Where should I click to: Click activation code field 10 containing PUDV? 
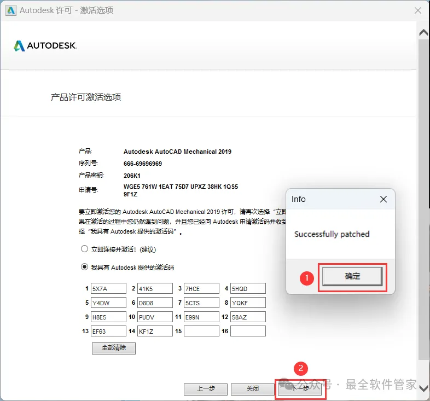point(155,317)
